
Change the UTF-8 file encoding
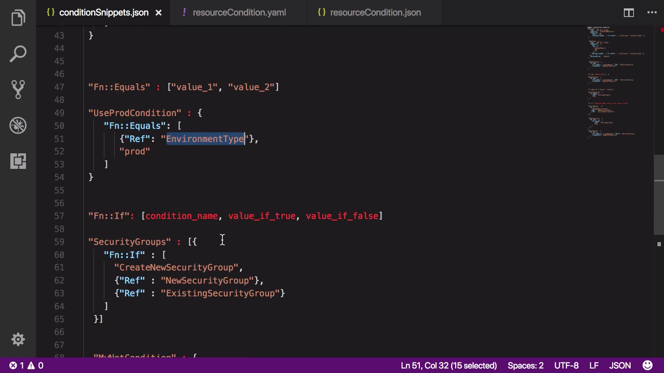pos(566,365)
